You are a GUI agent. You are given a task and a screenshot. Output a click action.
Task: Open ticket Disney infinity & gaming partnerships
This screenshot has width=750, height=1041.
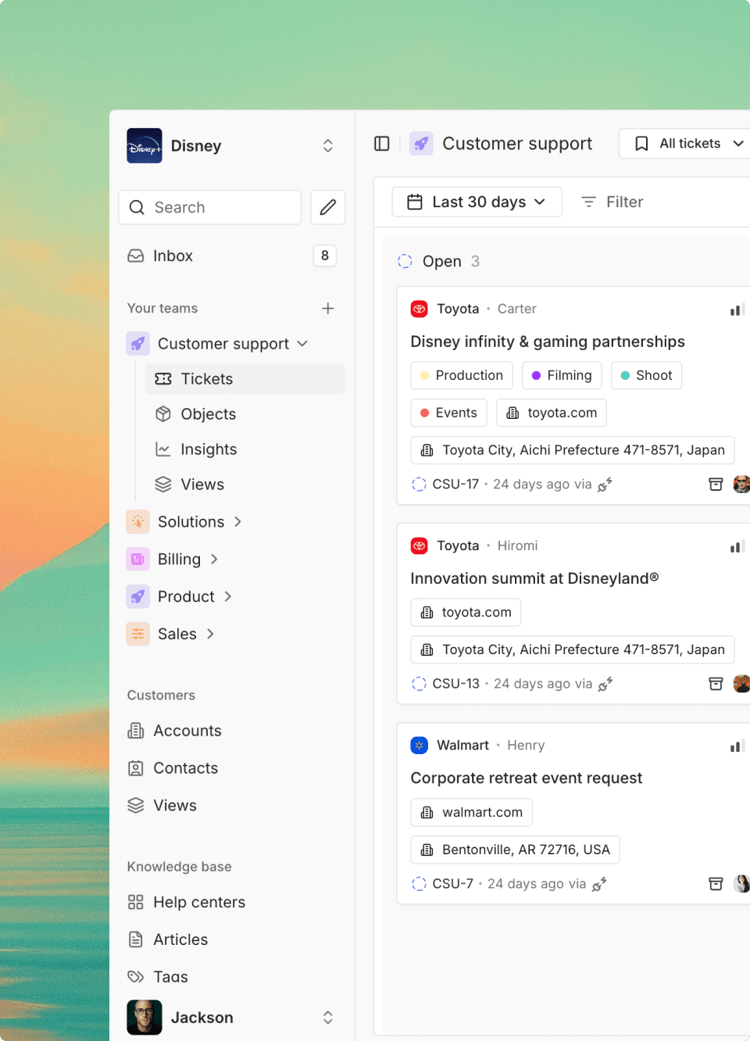tap(548, 342)
